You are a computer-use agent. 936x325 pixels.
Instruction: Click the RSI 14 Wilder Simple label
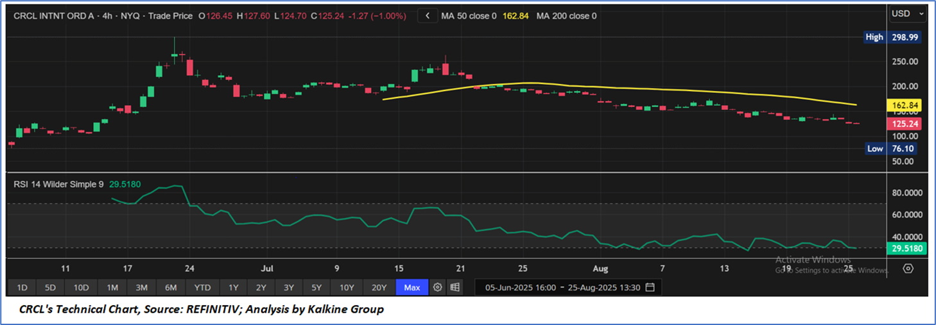tap(59, 184)
